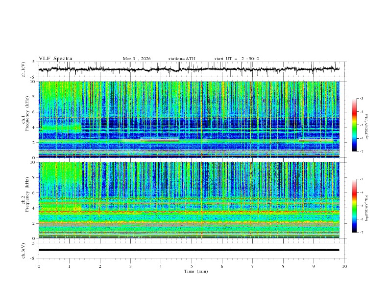Click the '-6' tick on ch.1 colorbar

click(x=362, y=138)
